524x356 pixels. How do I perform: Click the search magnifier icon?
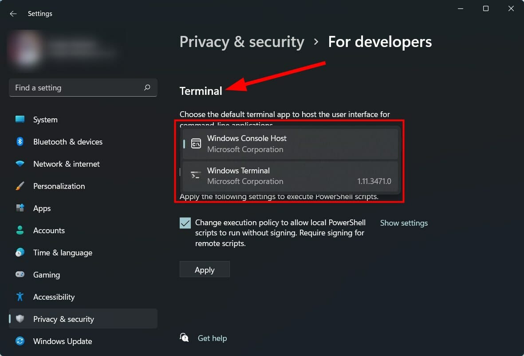[147, 88]
